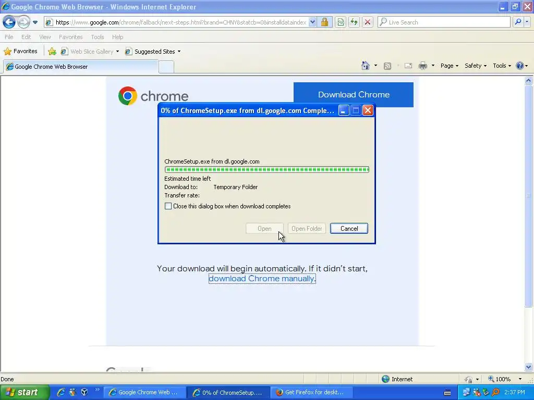This screenshot has height=400, width=534.
Task: Open the recent pages dropdown beside Forward
Action: click(x=35, y=22)
